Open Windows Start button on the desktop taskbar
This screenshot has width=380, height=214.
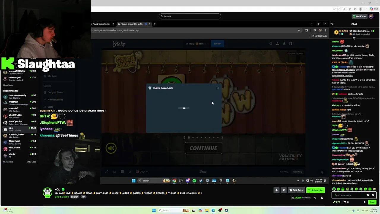[154, 210]
